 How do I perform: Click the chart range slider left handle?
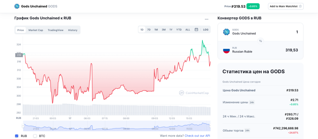[x=23, y=126]
